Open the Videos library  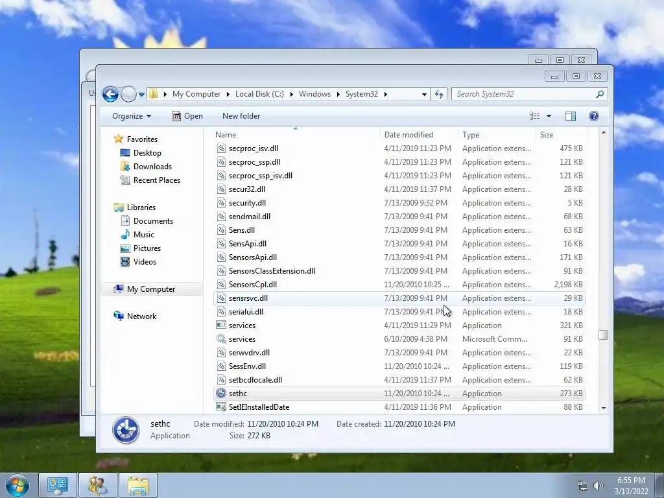145,262
